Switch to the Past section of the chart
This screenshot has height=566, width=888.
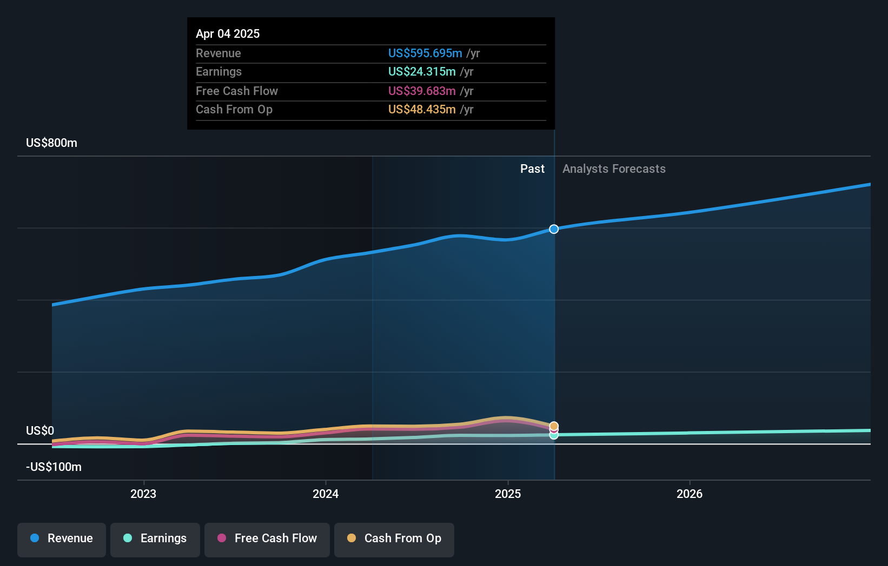click(x=533, y=169)
